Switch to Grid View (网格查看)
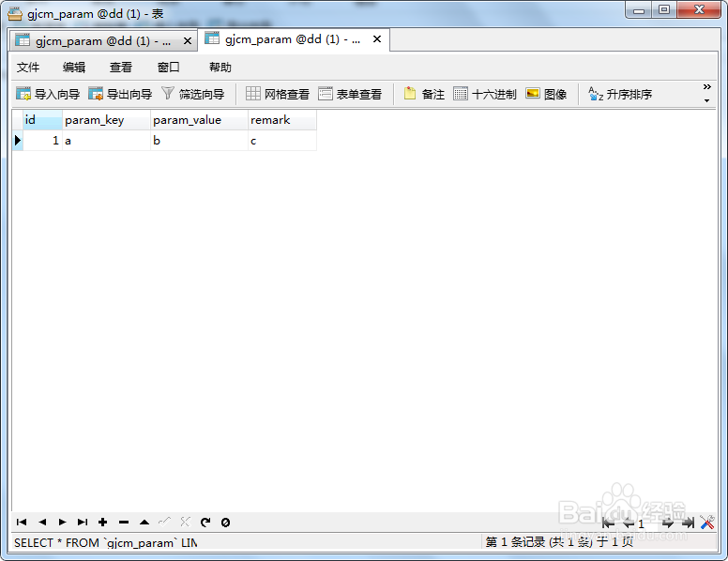Image resolution: width=728 pixels, height=561 pixels. [278, 94]
